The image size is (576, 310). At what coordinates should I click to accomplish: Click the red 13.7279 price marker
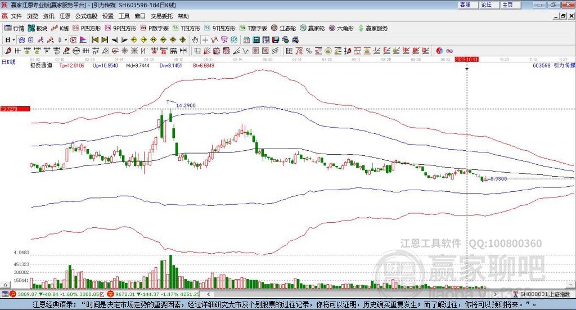tap(15, 109)
